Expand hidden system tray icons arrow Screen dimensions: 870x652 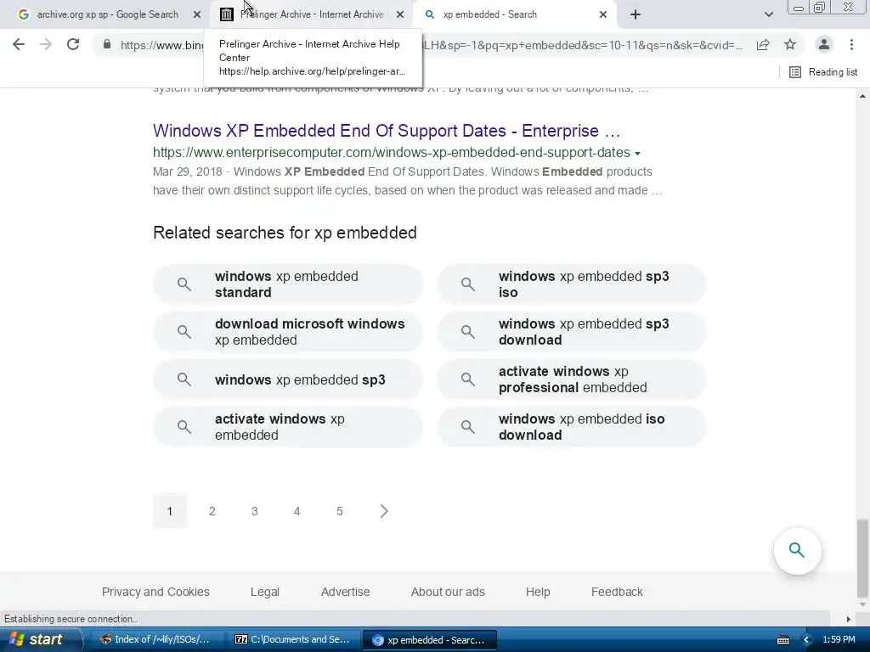[807, 640]
